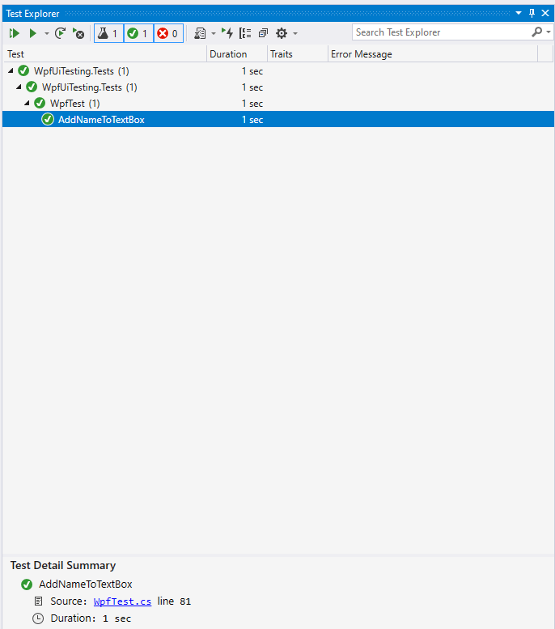555x629 pixels.
Task: Collapse the nested WpfUiTesting.Tests namespace node
Action: (x=19, y=87)
